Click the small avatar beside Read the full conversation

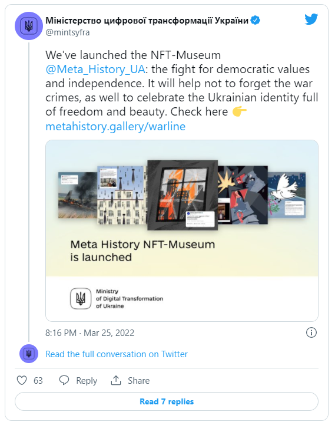point(29,354)
